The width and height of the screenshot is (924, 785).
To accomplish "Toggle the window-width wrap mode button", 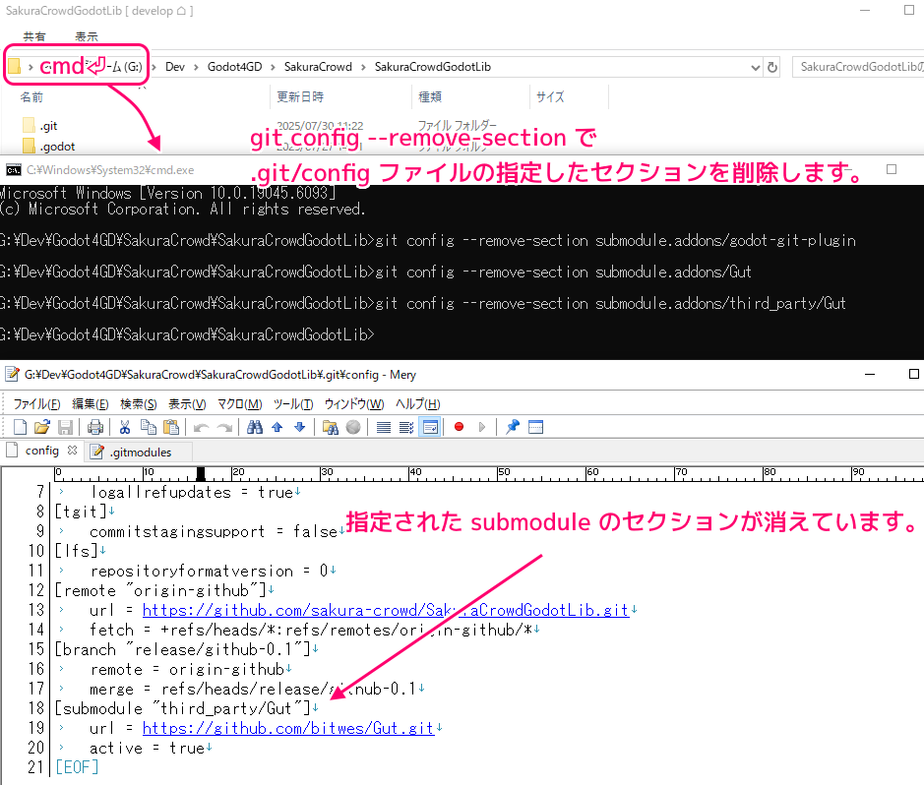I will coord(430,427).
